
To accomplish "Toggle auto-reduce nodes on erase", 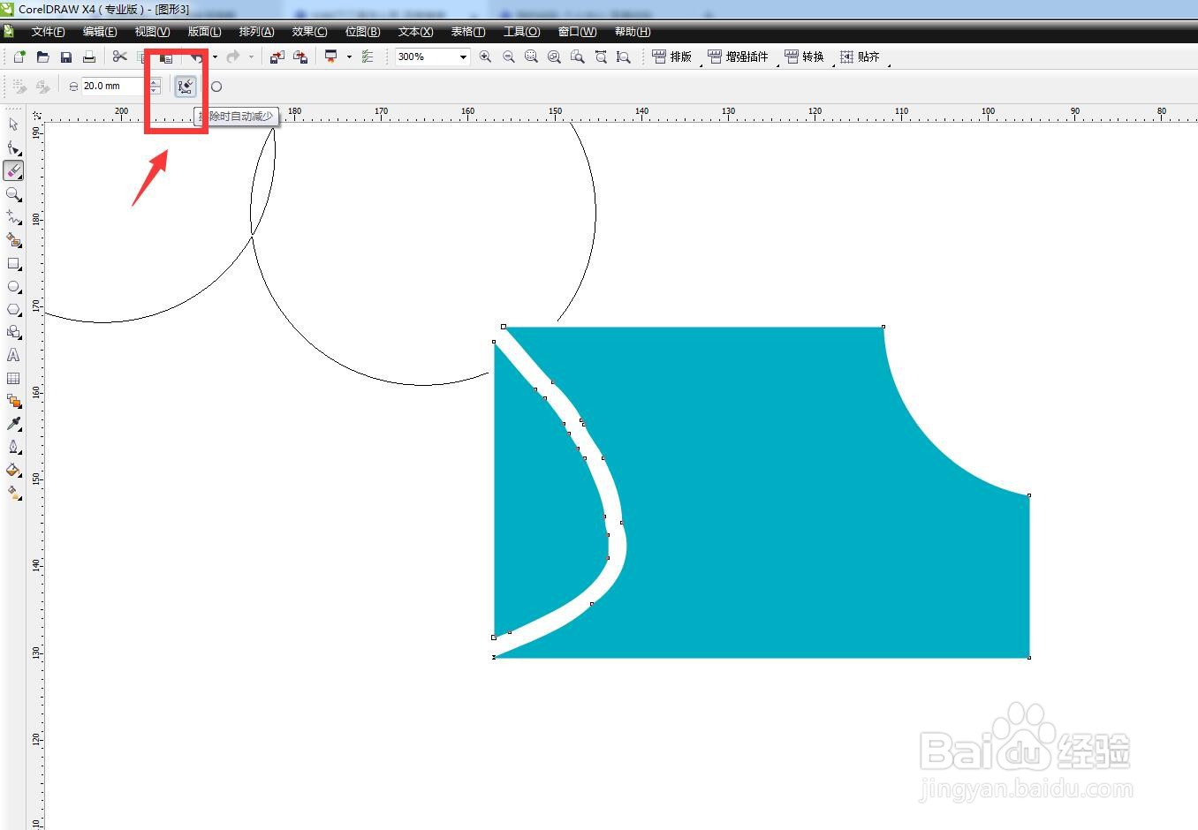I will click(x=185, y=86).
